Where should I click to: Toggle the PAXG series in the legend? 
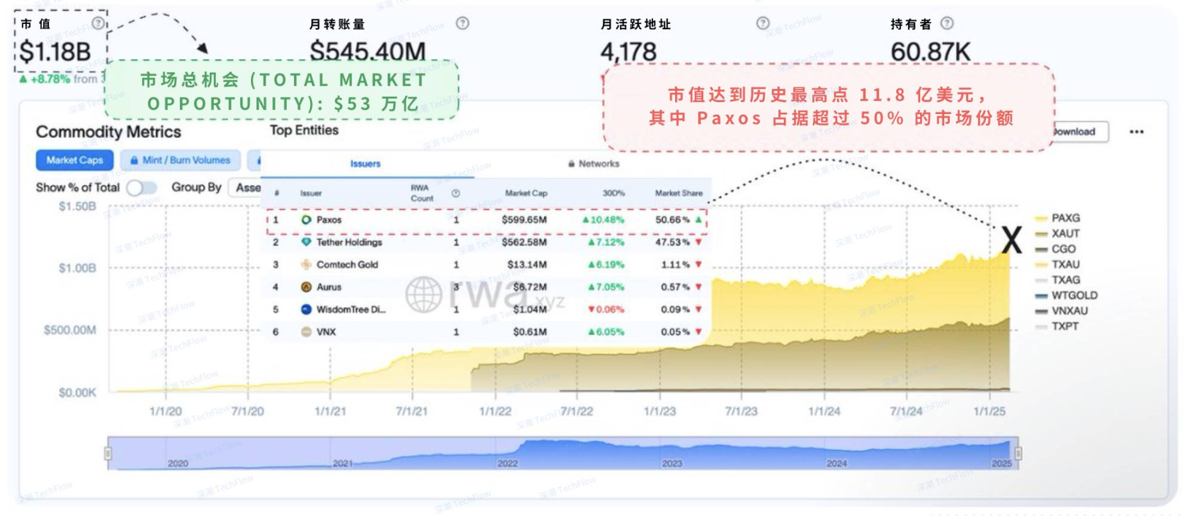tap(1057, 218)
